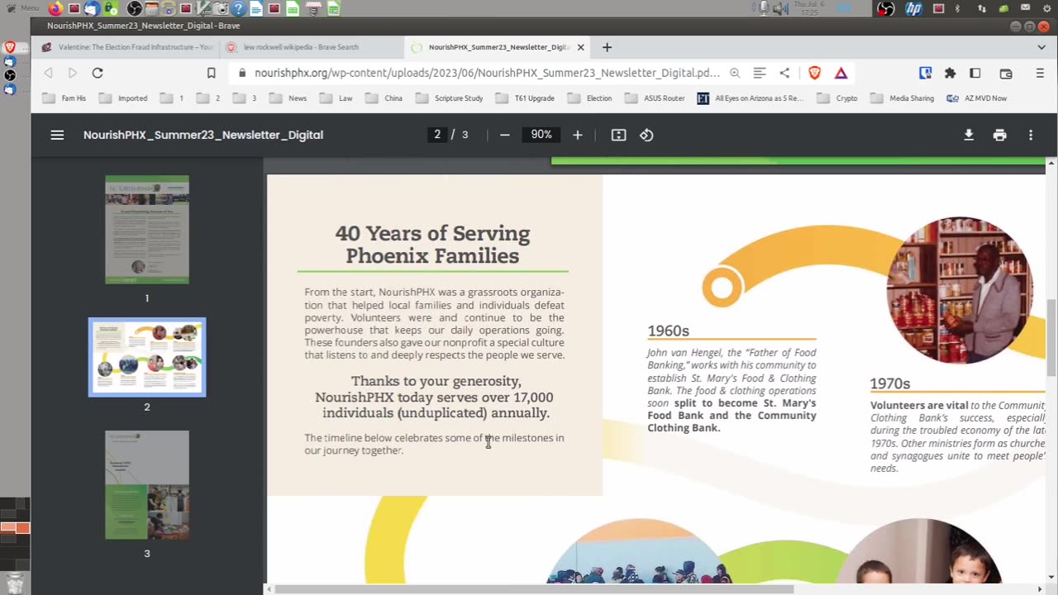The height and width of the screenshot is (595, 1058).
Task: Download the PDF file
Action: [969, 135]
